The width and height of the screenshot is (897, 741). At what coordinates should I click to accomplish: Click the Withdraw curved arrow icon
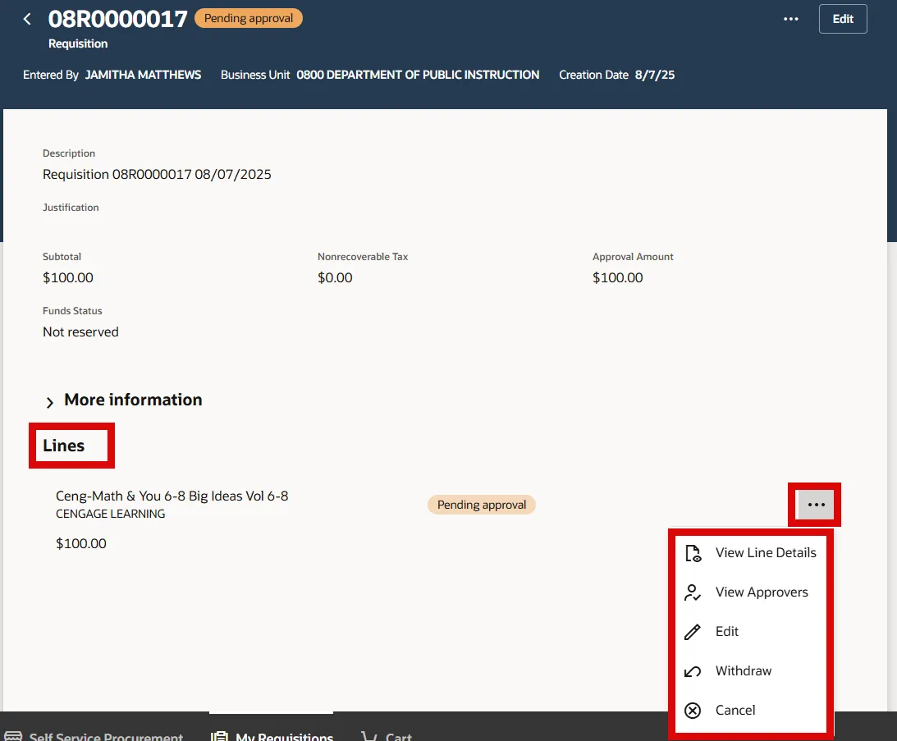(x=693, y=671)
